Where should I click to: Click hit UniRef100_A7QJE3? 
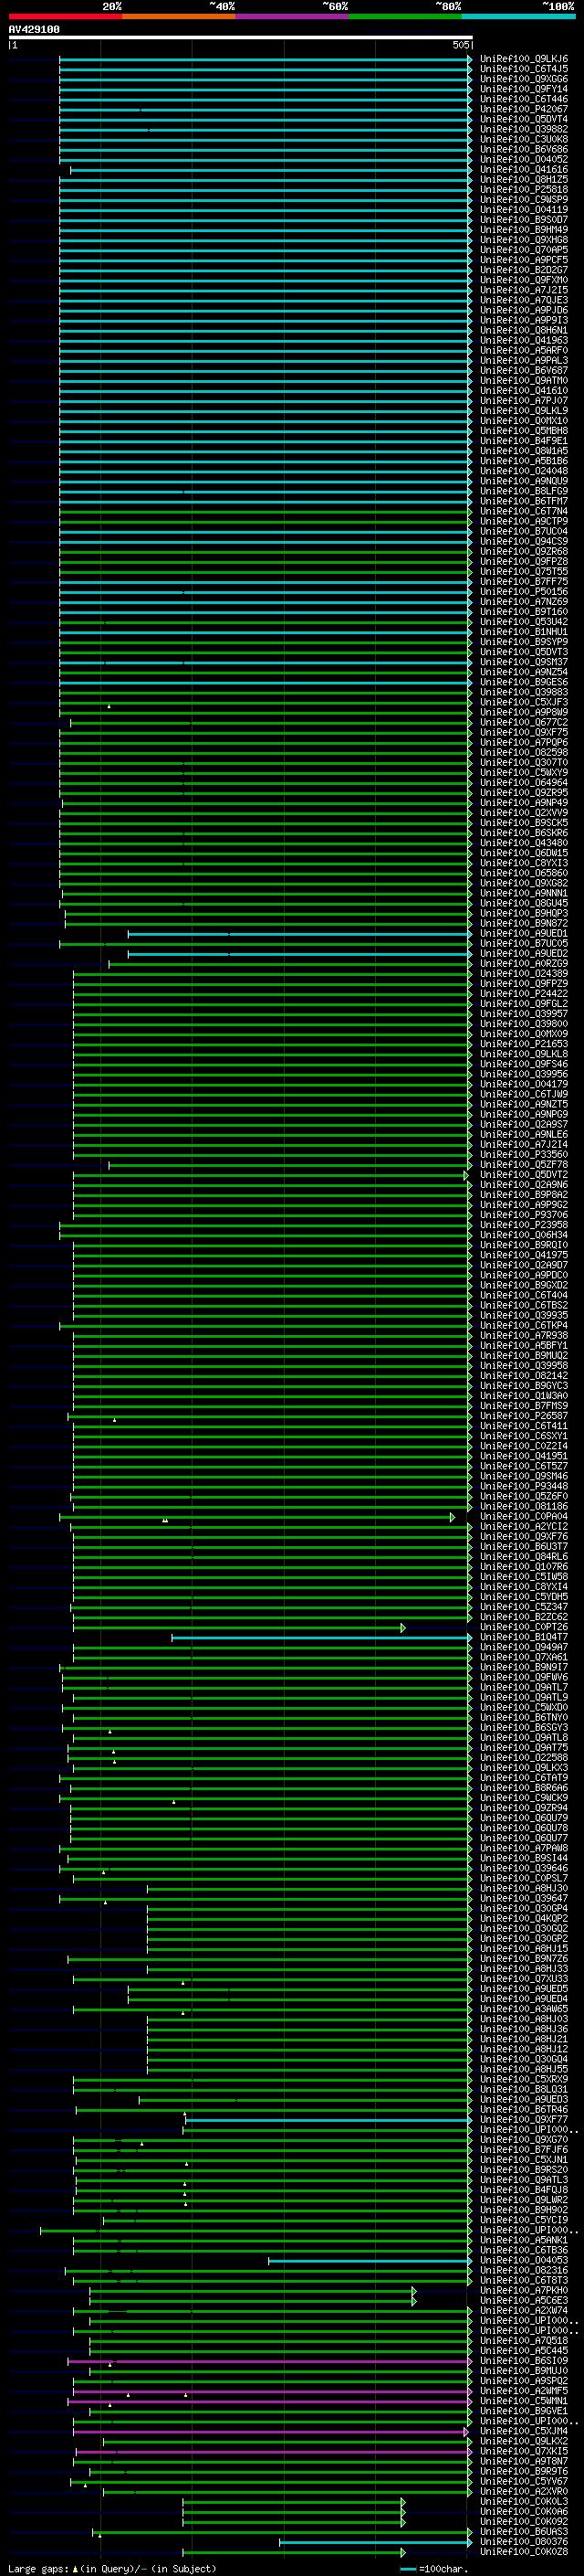pos(523,300)
